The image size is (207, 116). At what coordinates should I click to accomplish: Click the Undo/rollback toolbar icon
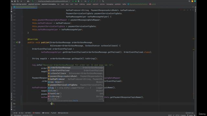103,1
